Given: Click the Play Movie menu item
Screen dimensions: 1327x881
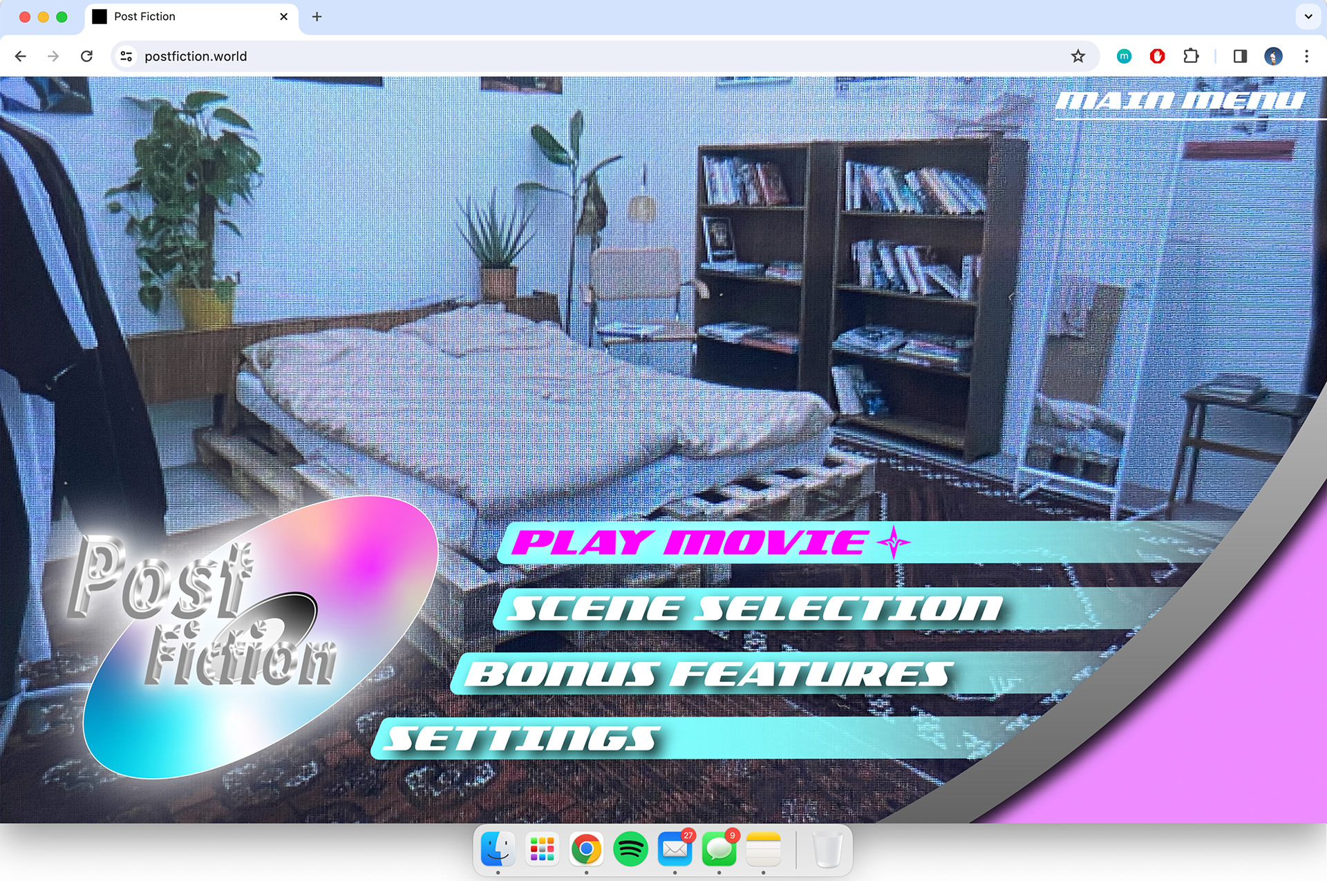Looking at the screenshot, I should tap(688, 542).
